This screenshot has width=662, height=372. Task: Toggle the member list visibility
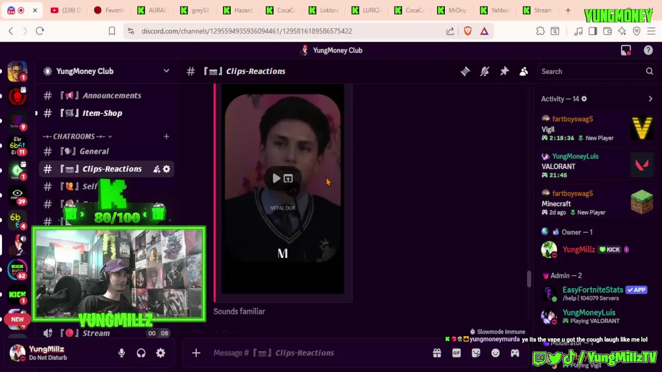[524, 71]
